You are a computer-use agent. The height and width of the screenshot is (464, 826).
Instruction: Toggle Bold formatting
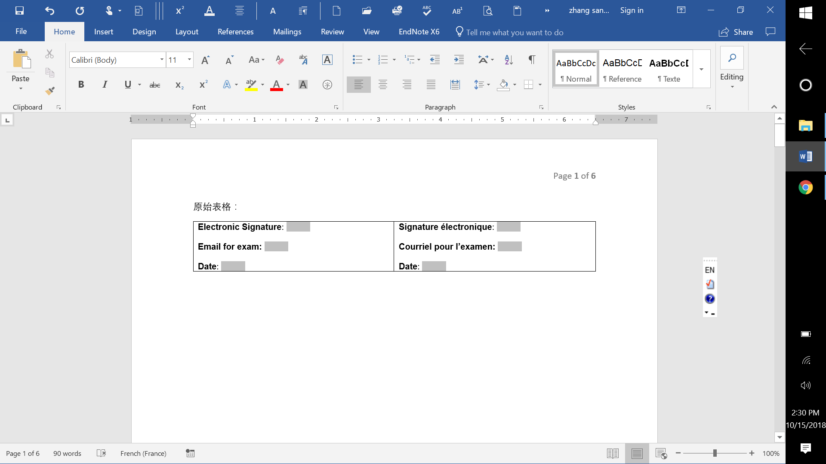(81, 85)
